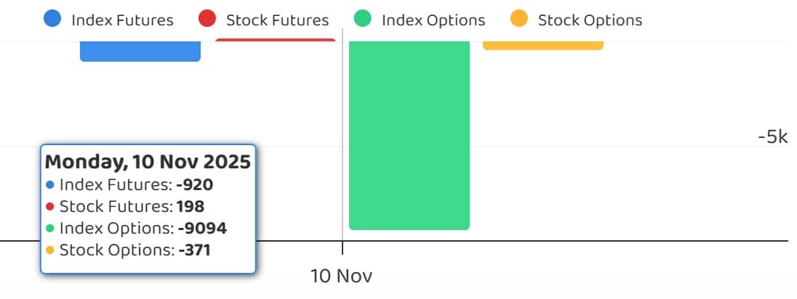The image size is (797, 299).
Task: Click the green Index Options legend dot
Action: coord(362,20)
